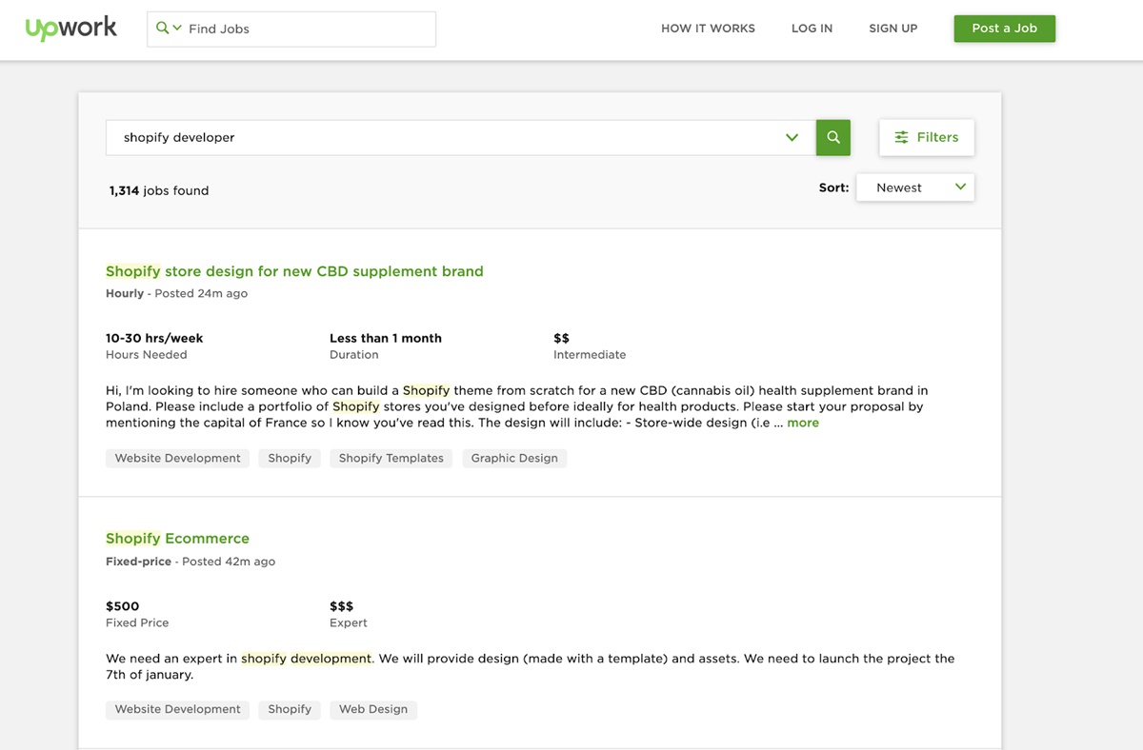Go to Log In
The width and height of the screenshot is (1143, 750).
(x=812, y=29)
